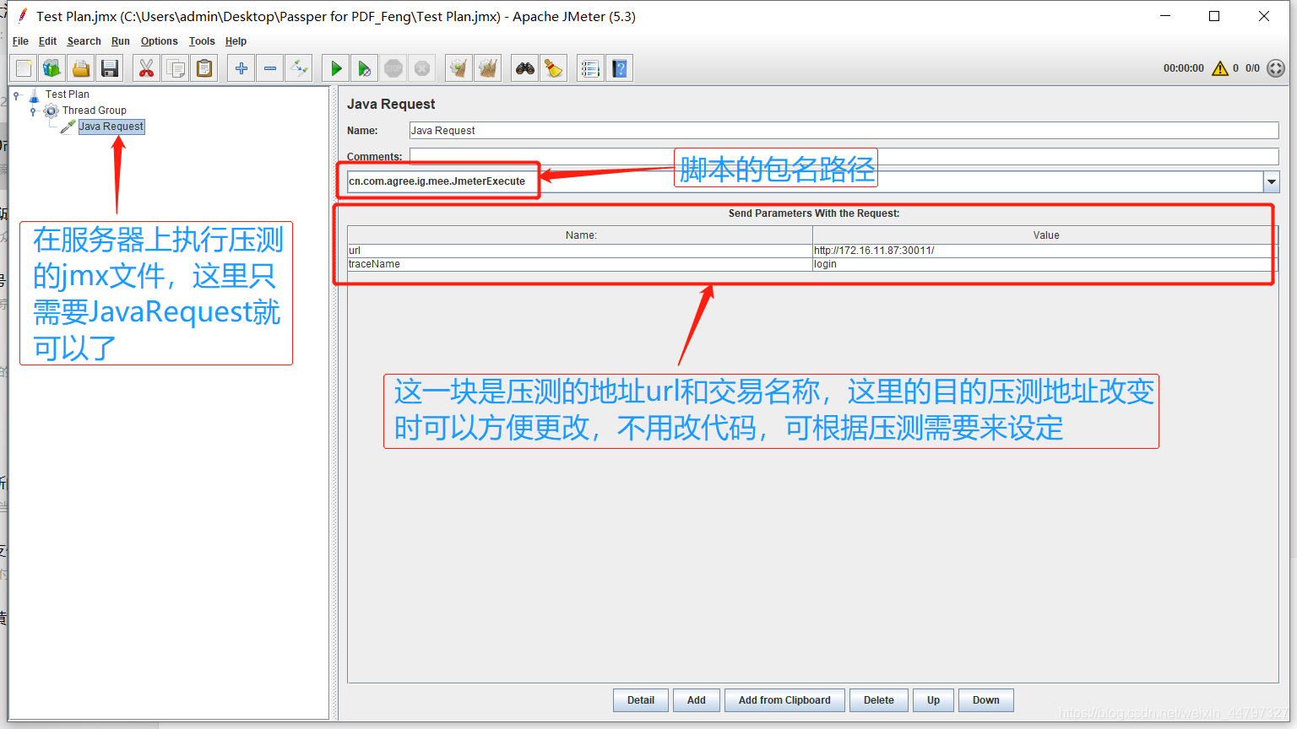Screen dimensions: 1297x729
Task: Select the http://172.16.11.87:30011/ value cell
Action: pyautogui.click(x=1045, y=251)
